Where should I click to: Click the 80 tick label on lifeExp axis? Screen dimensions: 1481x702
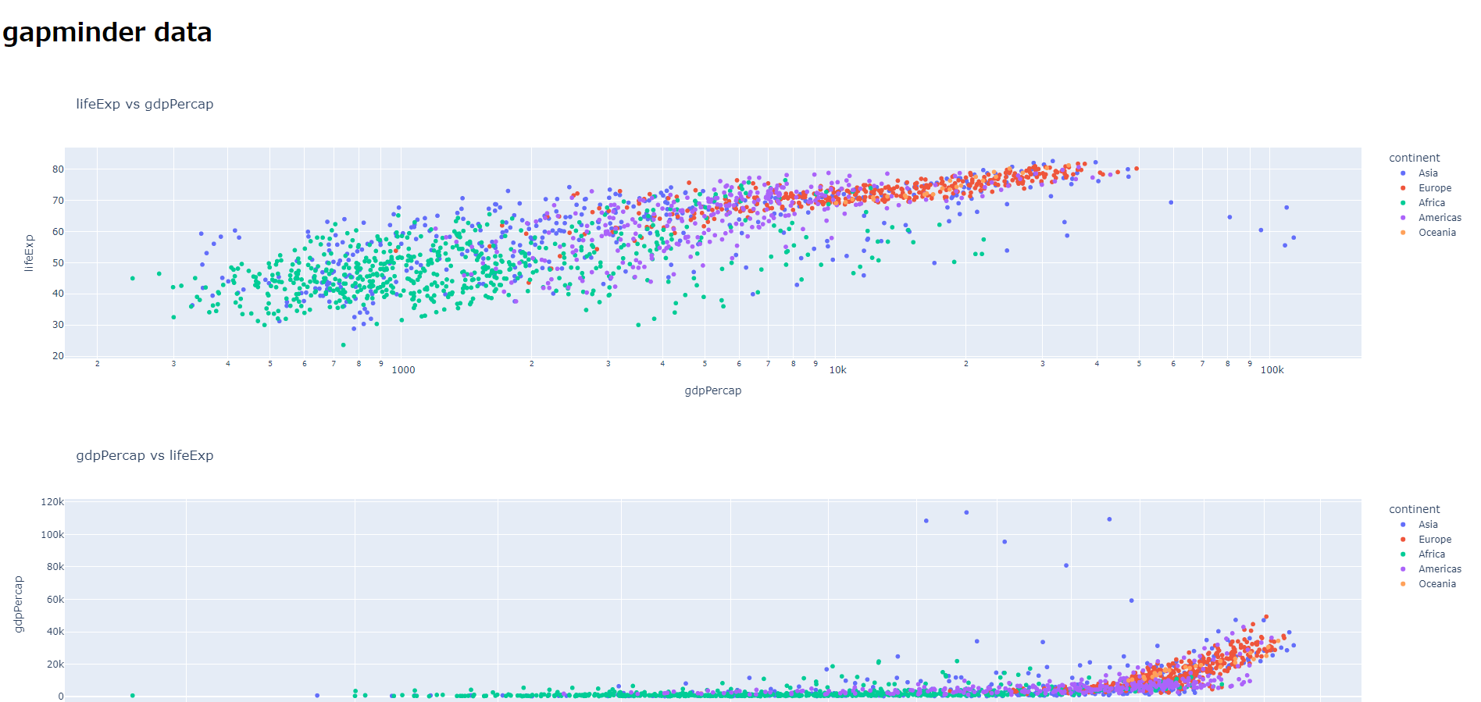[x=59, y=169]
